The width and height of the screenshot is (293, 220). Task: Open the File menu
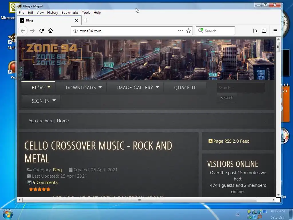coord(21,13)
